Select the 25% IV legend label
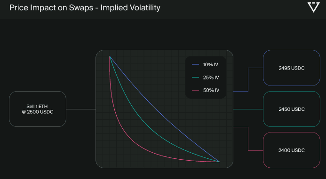Image resolution: width=326 pixels, height=179 pixels. pyautogui.click(x=211, y=78)
